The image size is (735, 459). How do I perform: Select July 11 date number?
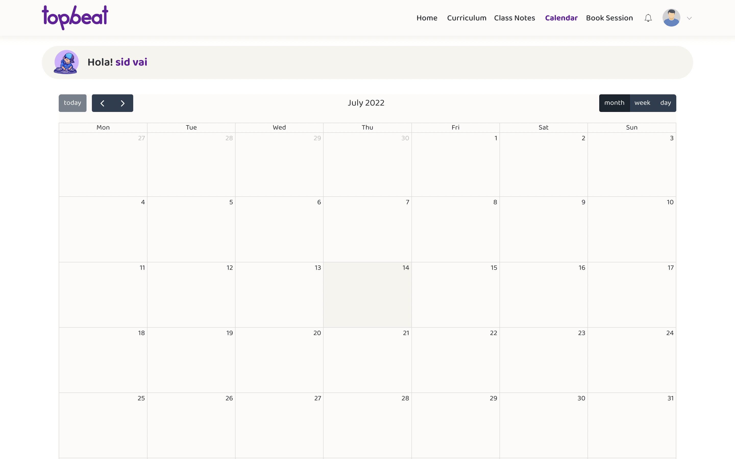pyautogui.click(x=142, y=268)
